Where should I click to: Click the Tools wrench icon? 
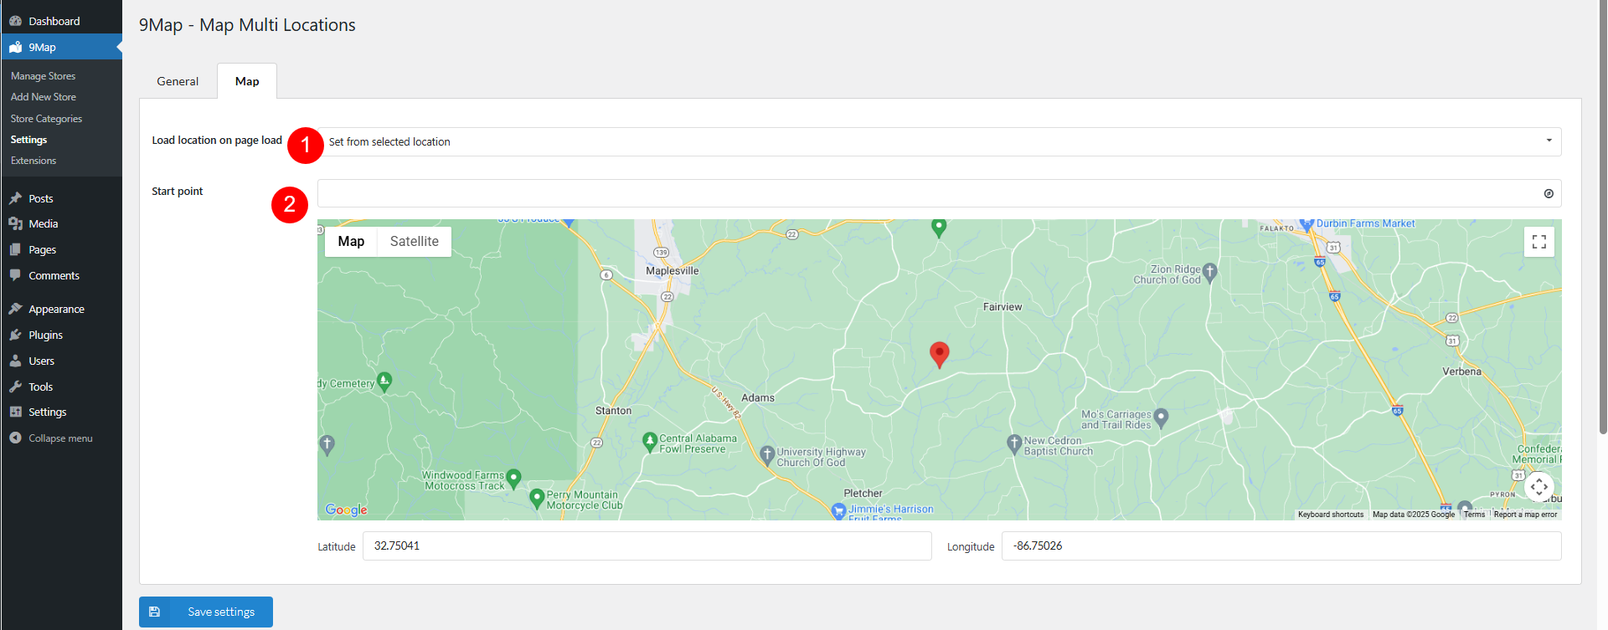(x=15, y=387)
